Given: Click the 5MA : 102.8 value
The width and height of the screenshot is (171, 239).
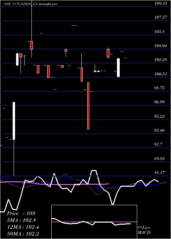Looking at the screenshot, I should [22, 220].
